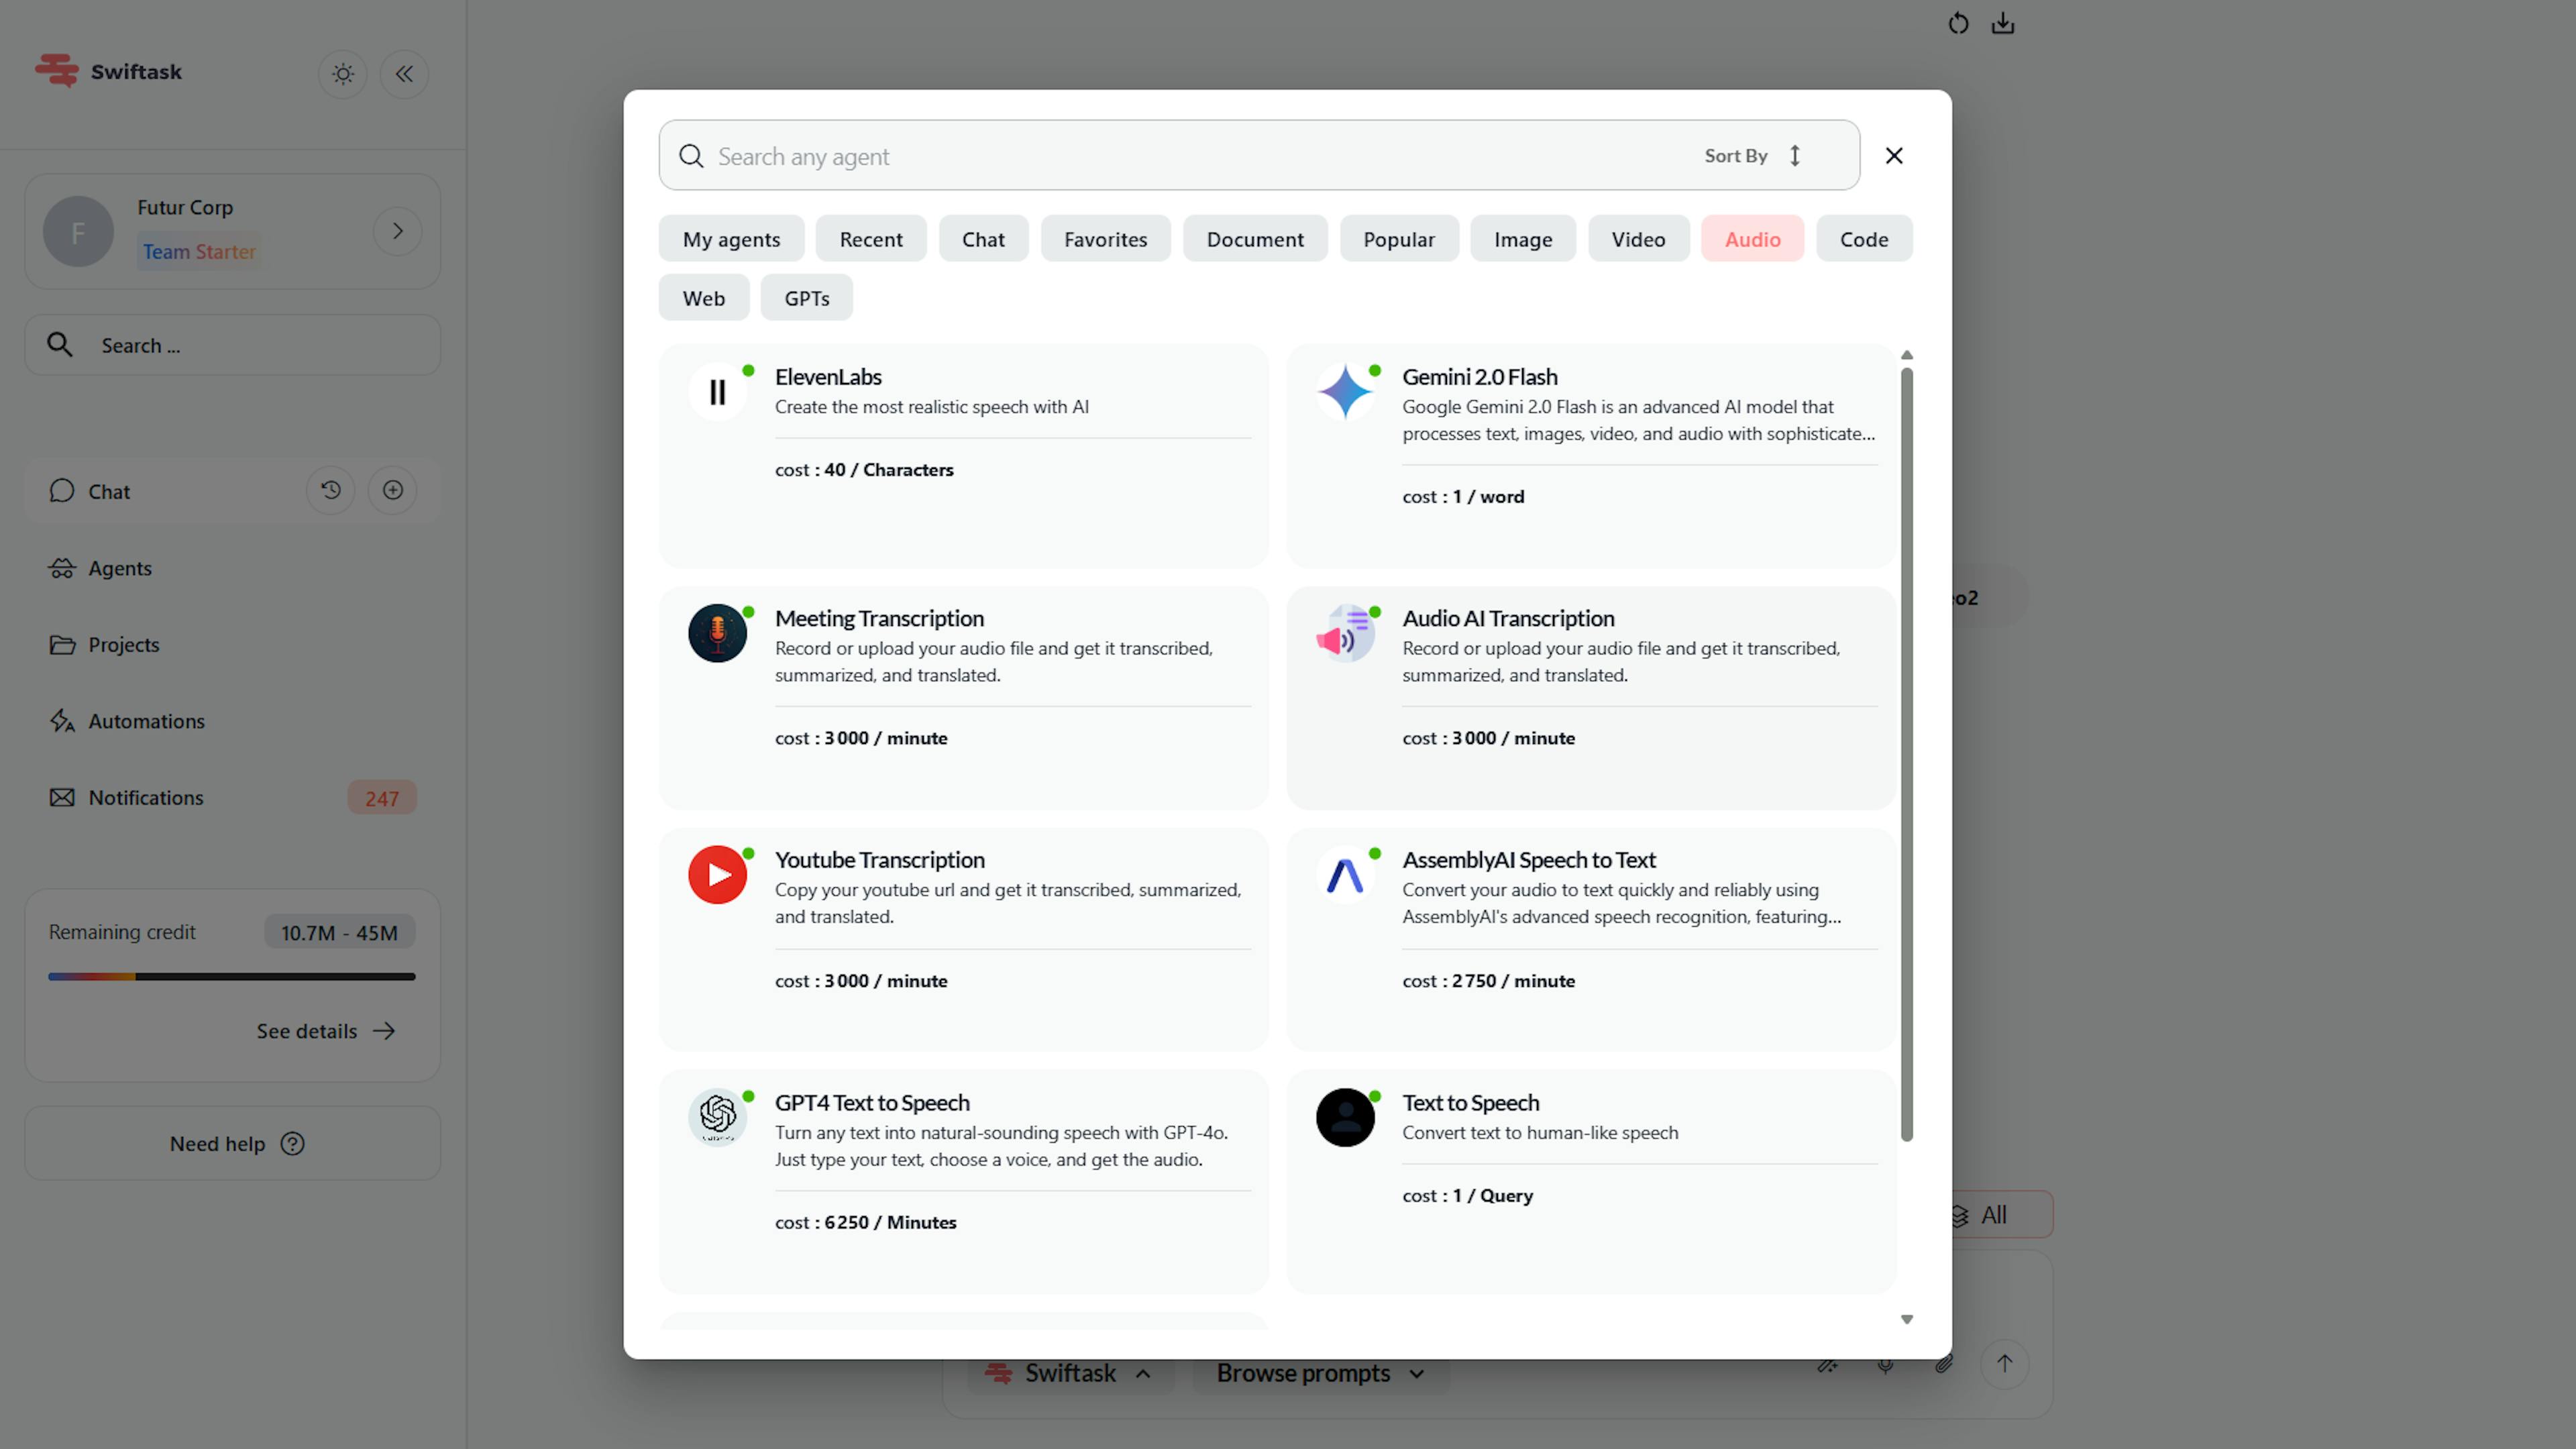
Task: Collapse the sidebar with double-chevron icon
Action: click(404, 74)
